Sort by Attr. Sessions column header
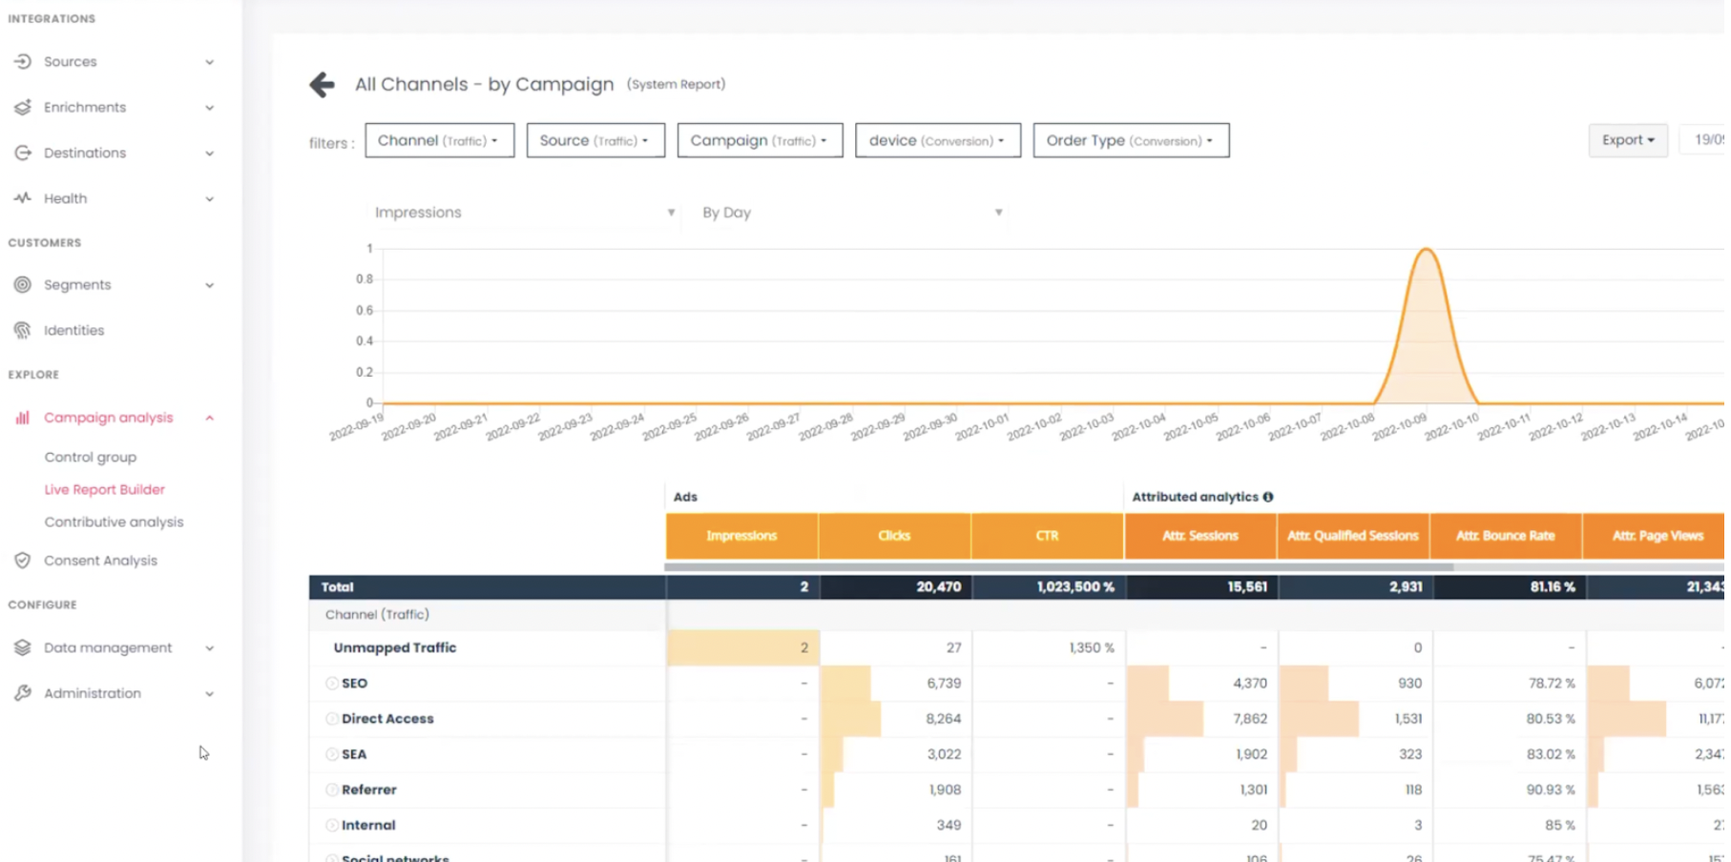1731x862 pixels. 1200,536
